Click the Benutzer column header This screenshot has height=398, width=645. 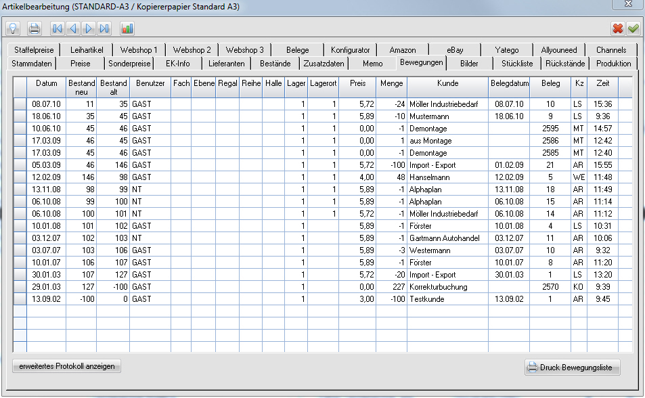[150, 87]
